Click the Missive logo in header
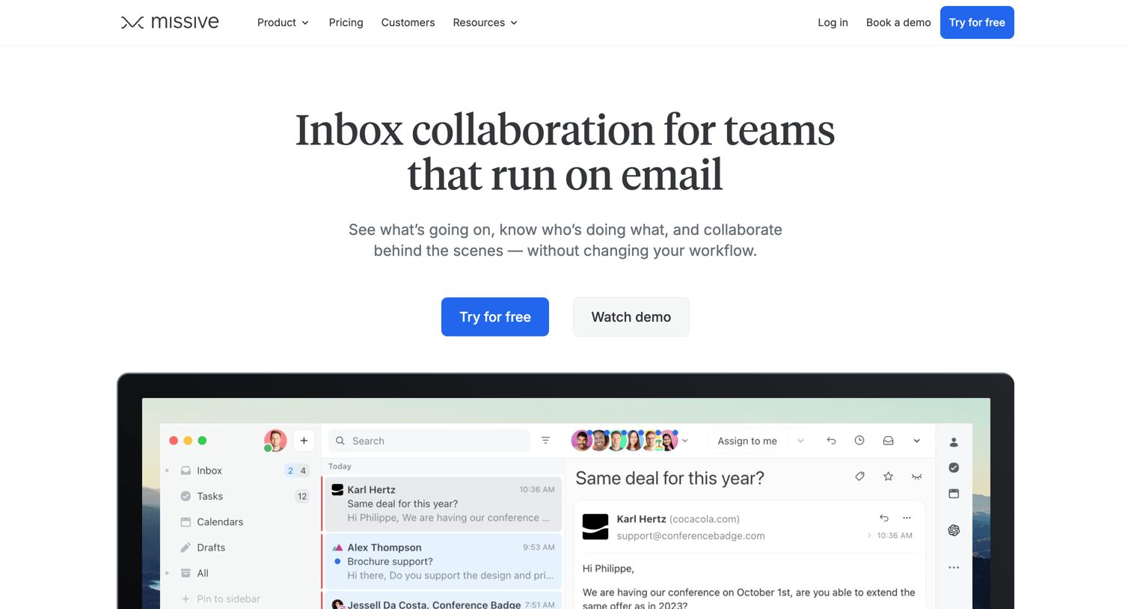This screenshot has height=609, width=1131. pos(170,22)
